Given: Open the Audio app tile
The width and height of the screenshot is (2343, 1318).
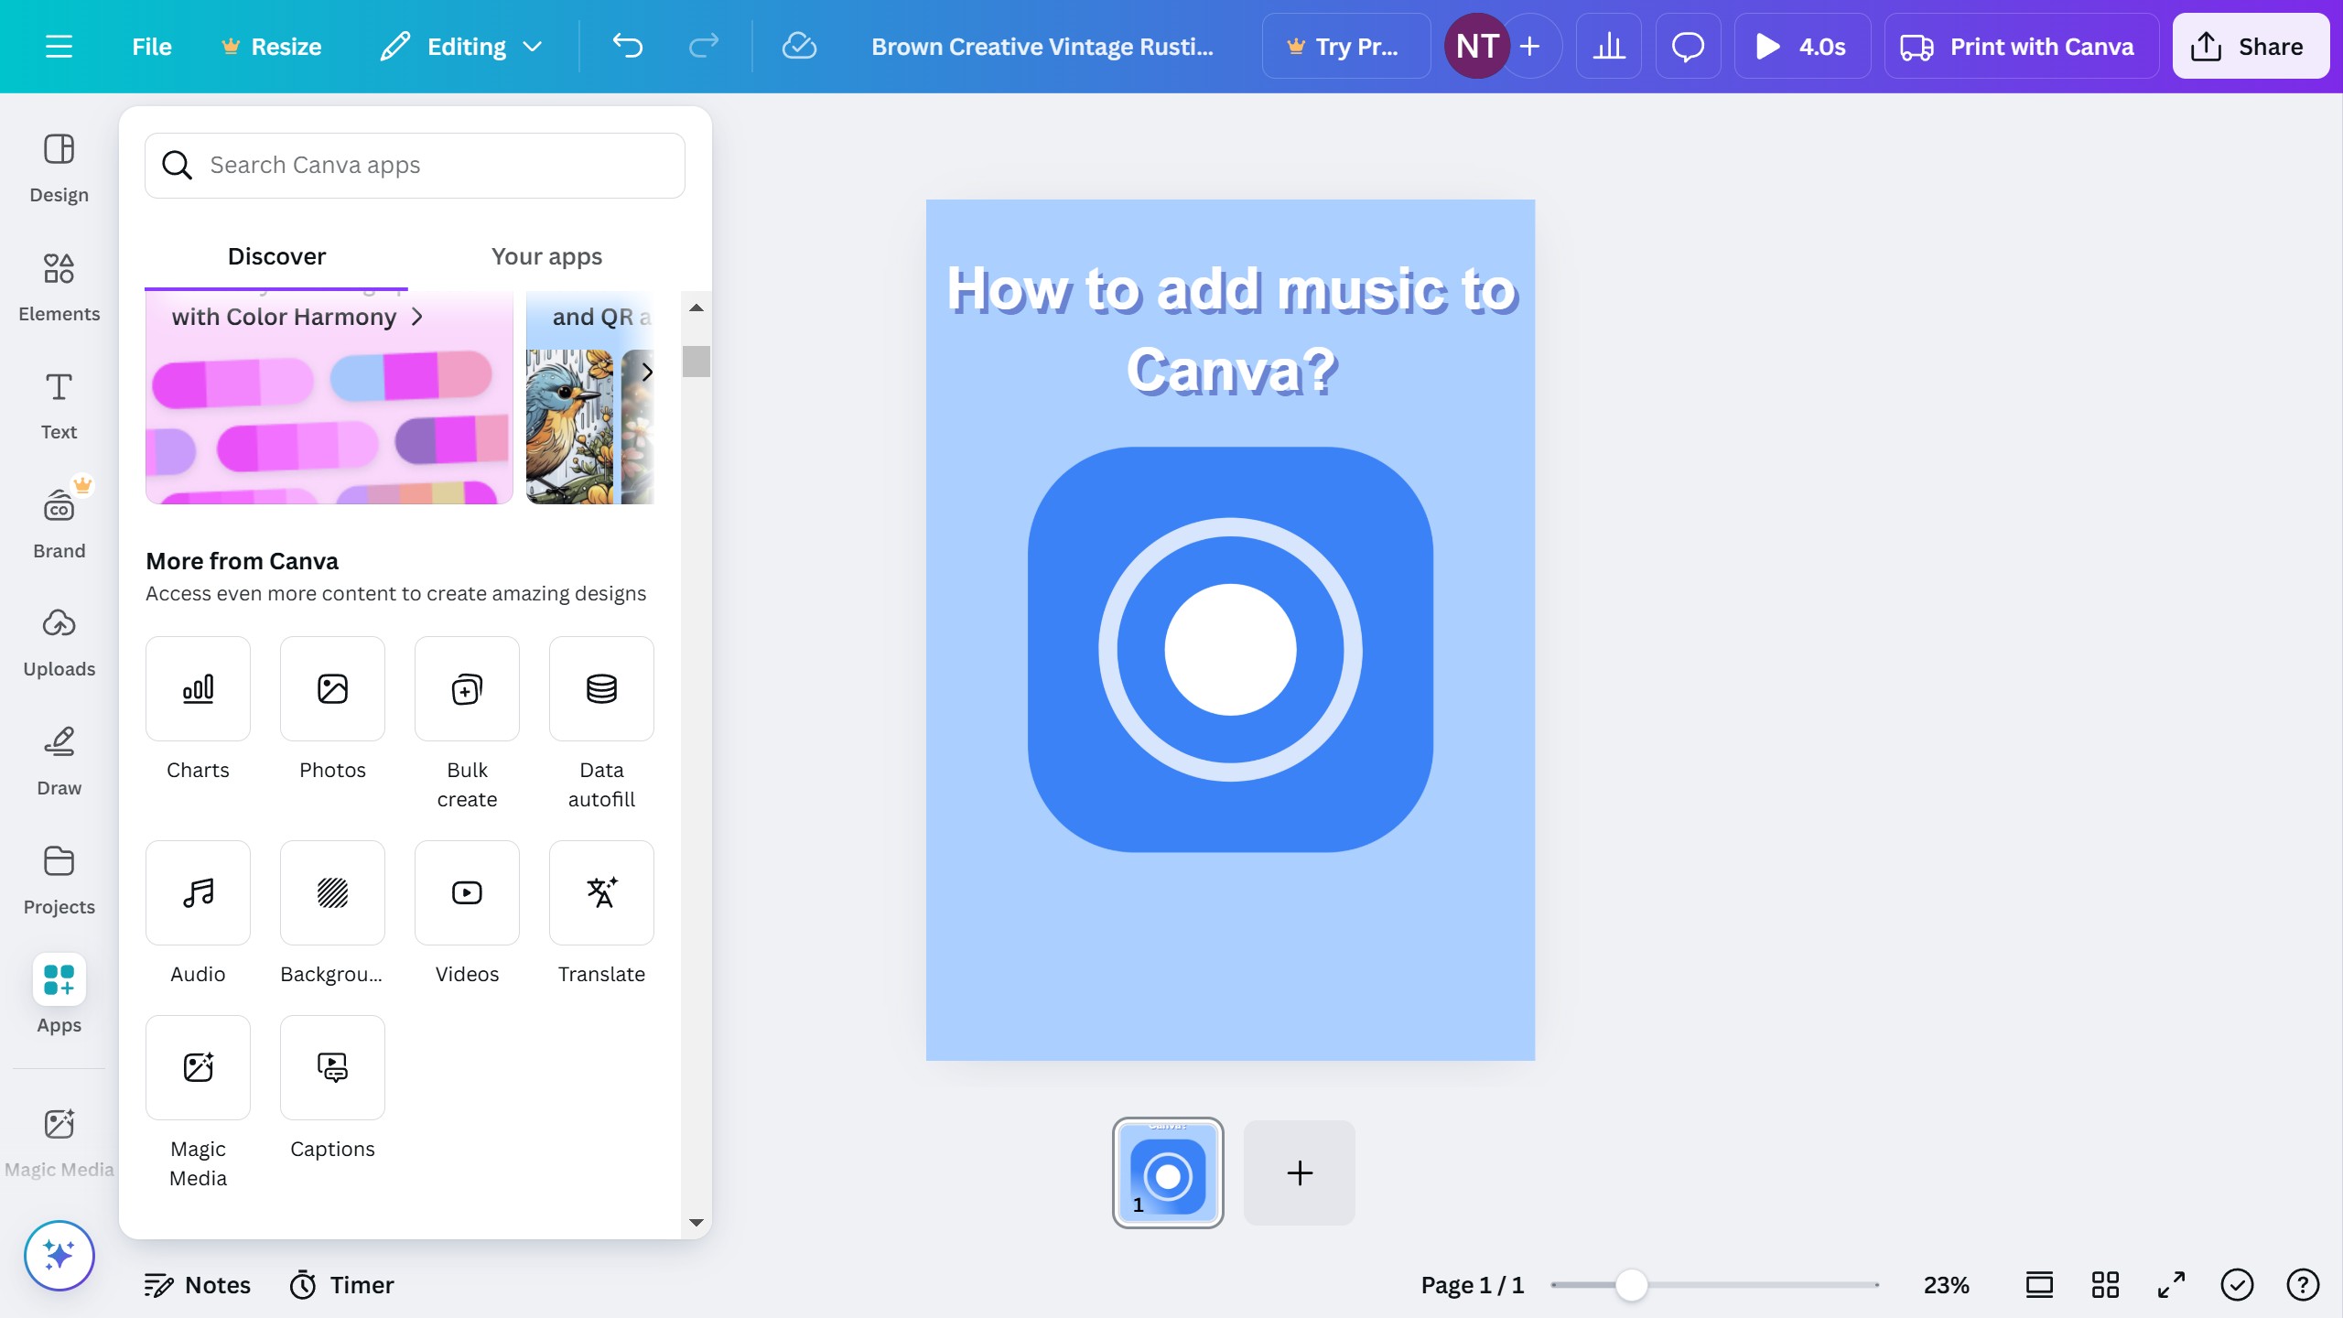Looking at the screenshot, I should [198, 892].
